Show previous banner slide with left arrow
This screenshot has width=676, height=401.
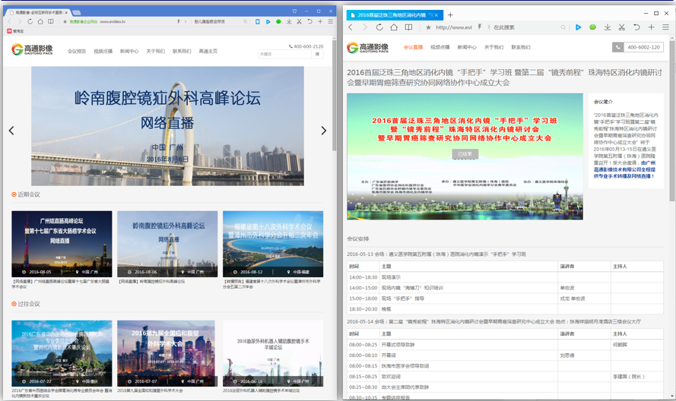[11, 131]
